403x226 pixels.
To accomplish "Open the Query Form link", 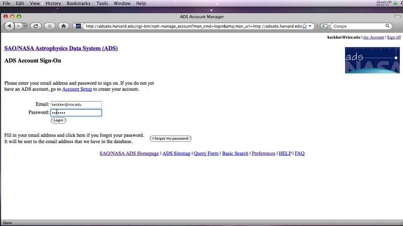I will (x=206, y=153).
